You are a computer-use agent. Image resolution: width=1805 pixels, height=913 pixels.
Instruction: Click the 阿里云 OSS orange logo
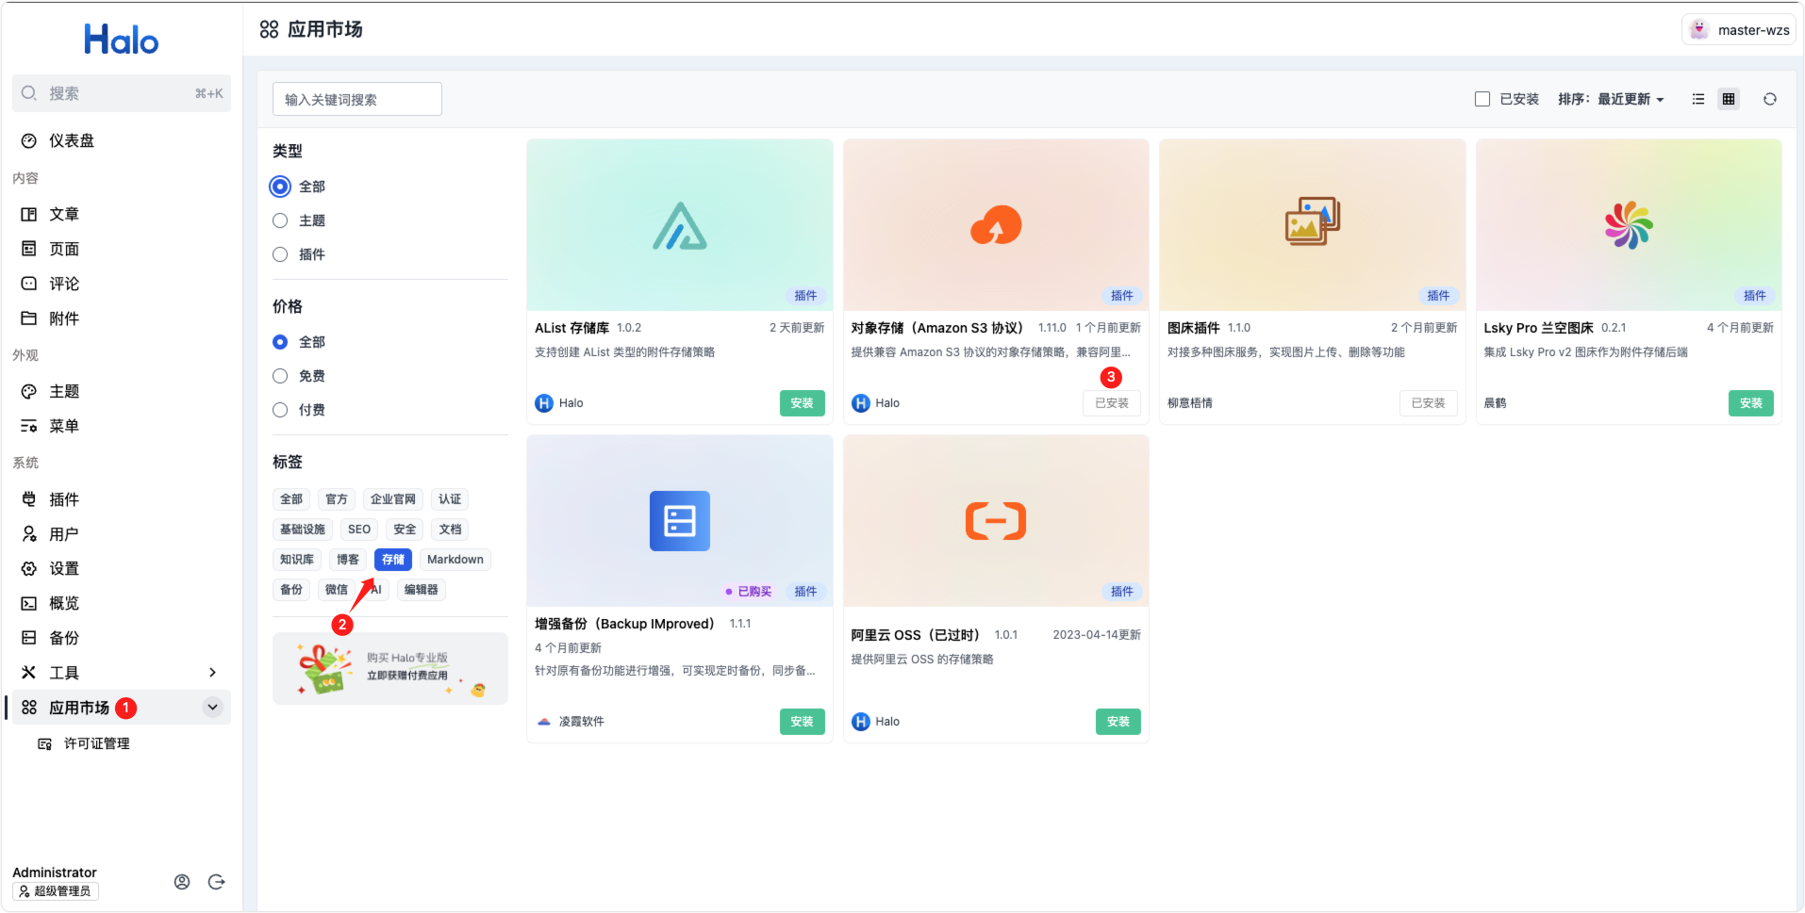point(996,521)
